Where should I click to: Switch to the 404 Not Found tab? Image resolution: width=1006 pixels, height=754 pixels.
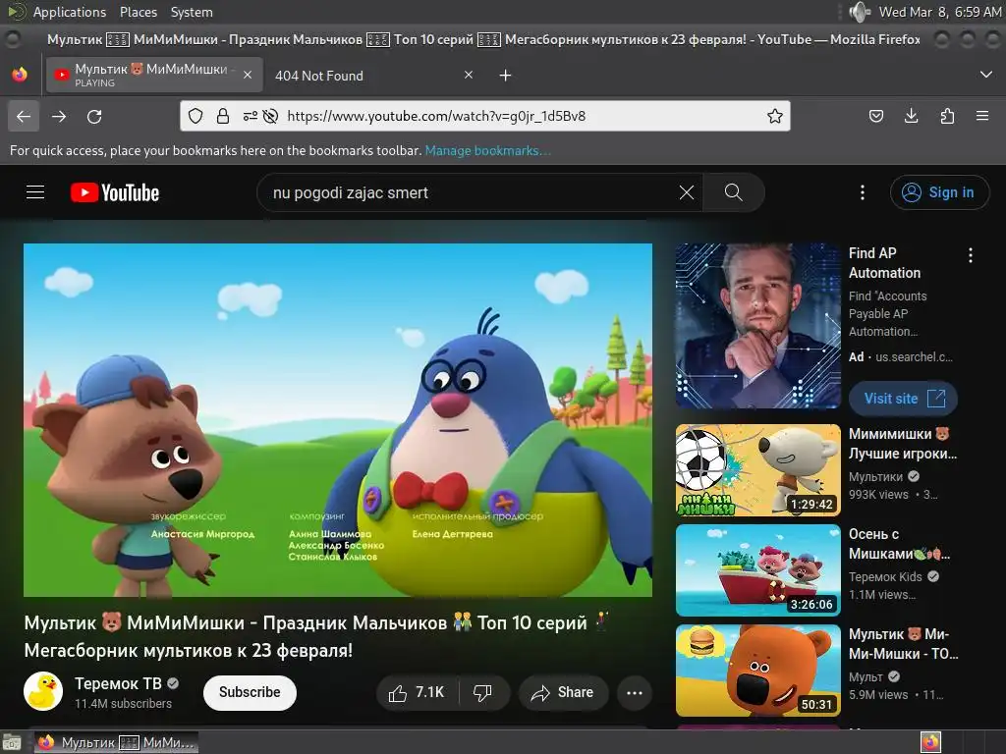[x=374, y=76]
